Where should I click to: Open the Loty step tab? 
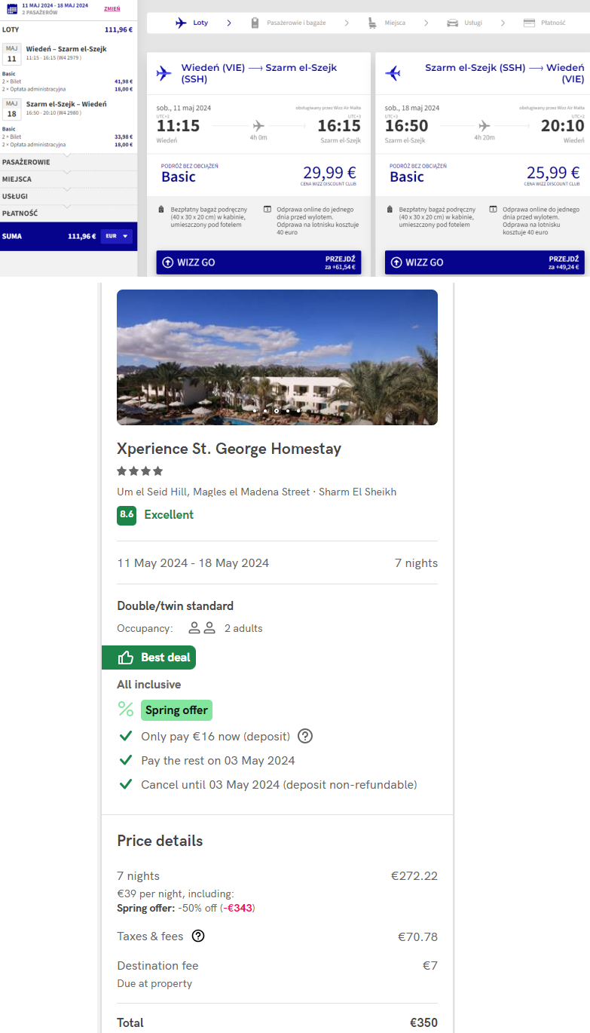(192, 23)
